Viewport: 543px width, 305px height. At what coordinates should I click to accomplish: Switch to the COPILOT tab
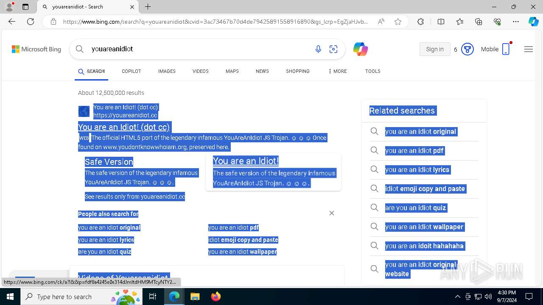point(131,71)
